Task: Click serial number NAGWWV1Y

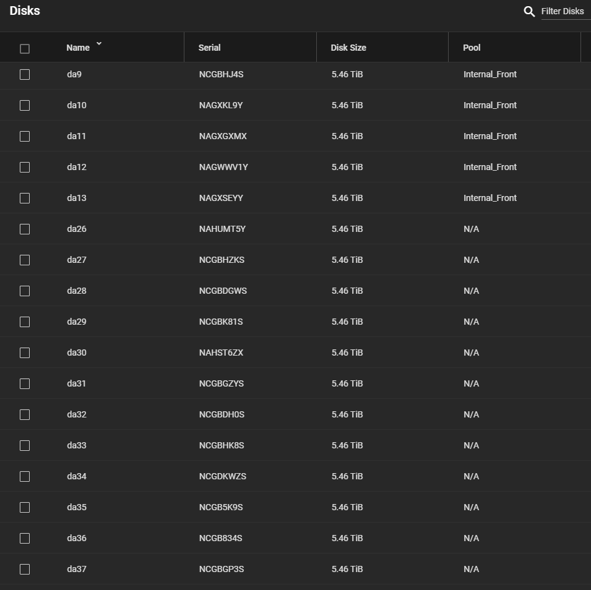Action: pos(223,167)
